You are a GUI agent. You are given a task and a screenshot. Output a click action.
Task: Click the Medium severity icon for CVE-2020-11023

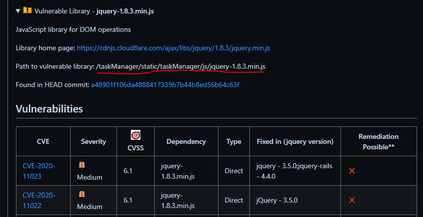coord(82,165)
